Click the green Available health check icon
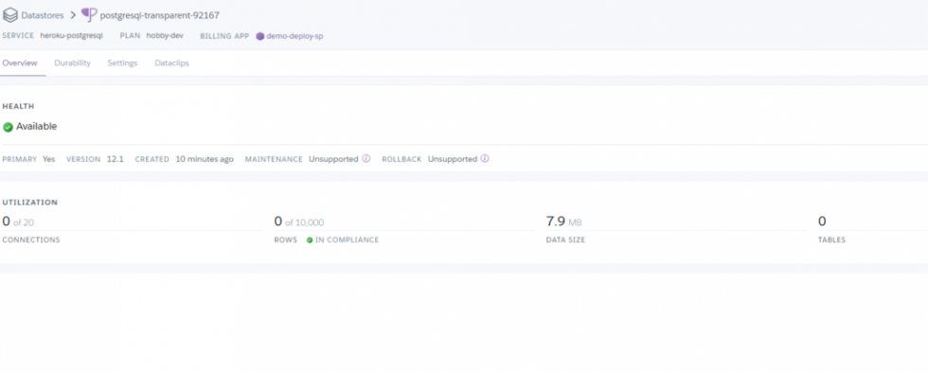The height and width of the screenshot is (373, 928). (x=8, y=127)
